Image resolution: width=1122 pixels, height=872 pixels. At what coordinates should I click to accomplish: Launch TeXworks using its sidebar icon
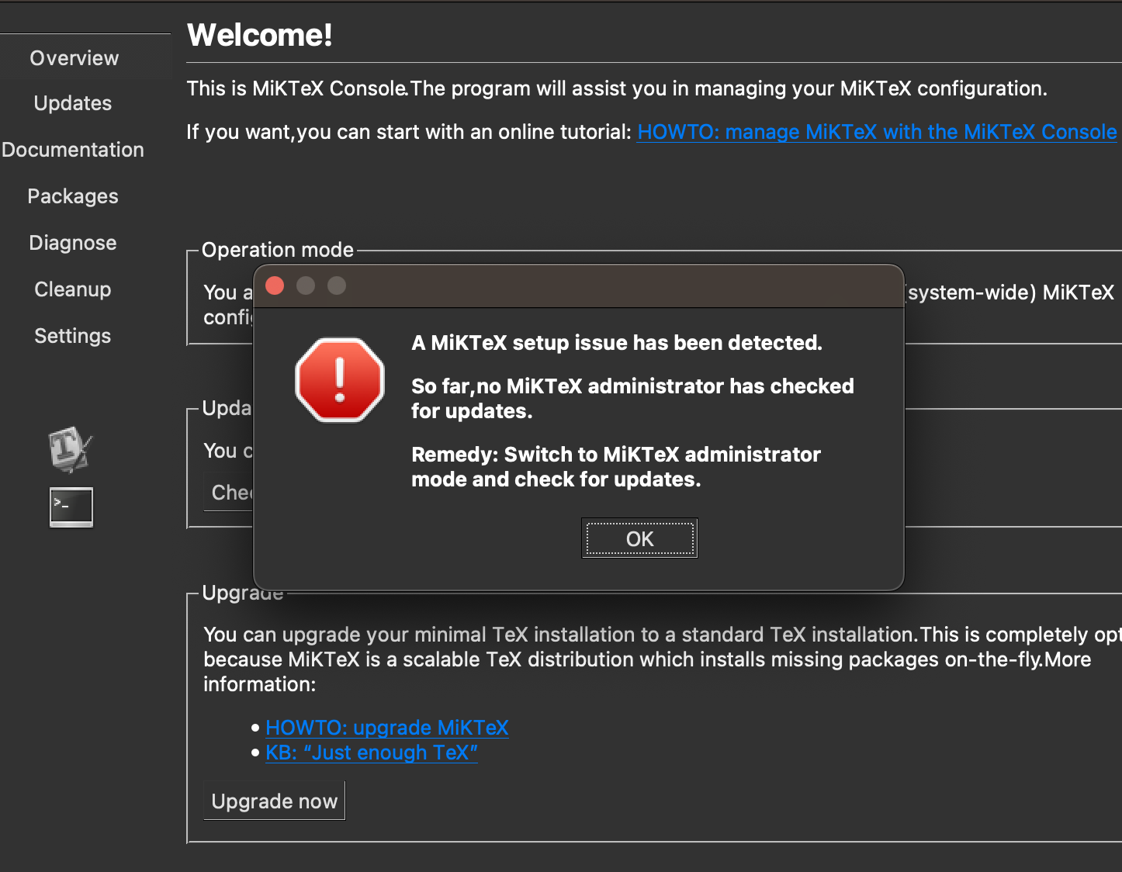coord(70,448)
